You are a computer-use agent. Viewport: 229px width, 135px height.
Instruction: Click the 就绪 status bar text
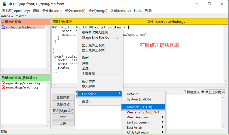[4, 132]
